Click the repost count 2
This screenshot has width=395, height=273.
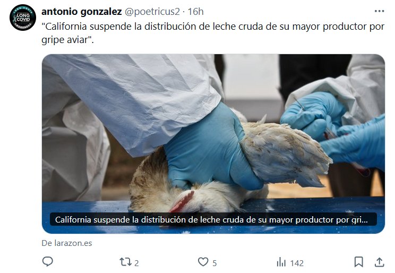pyautogui.click(x=136, y=263)
